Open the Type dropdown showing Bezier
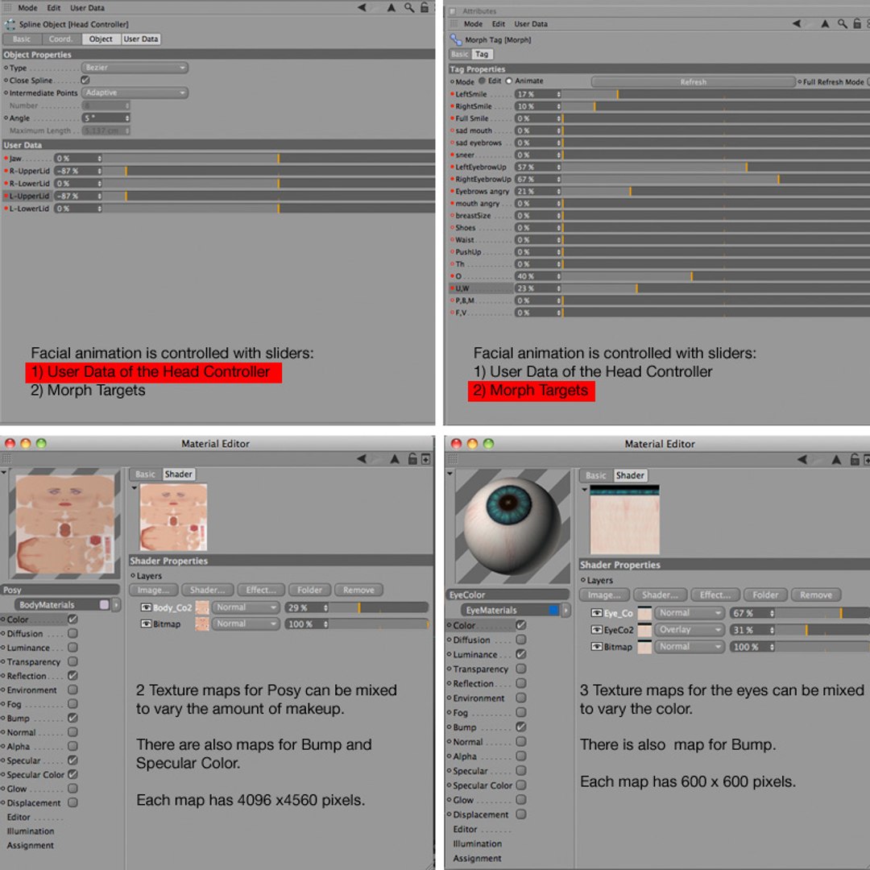This screenshot has width=870, height=870. 135,68
